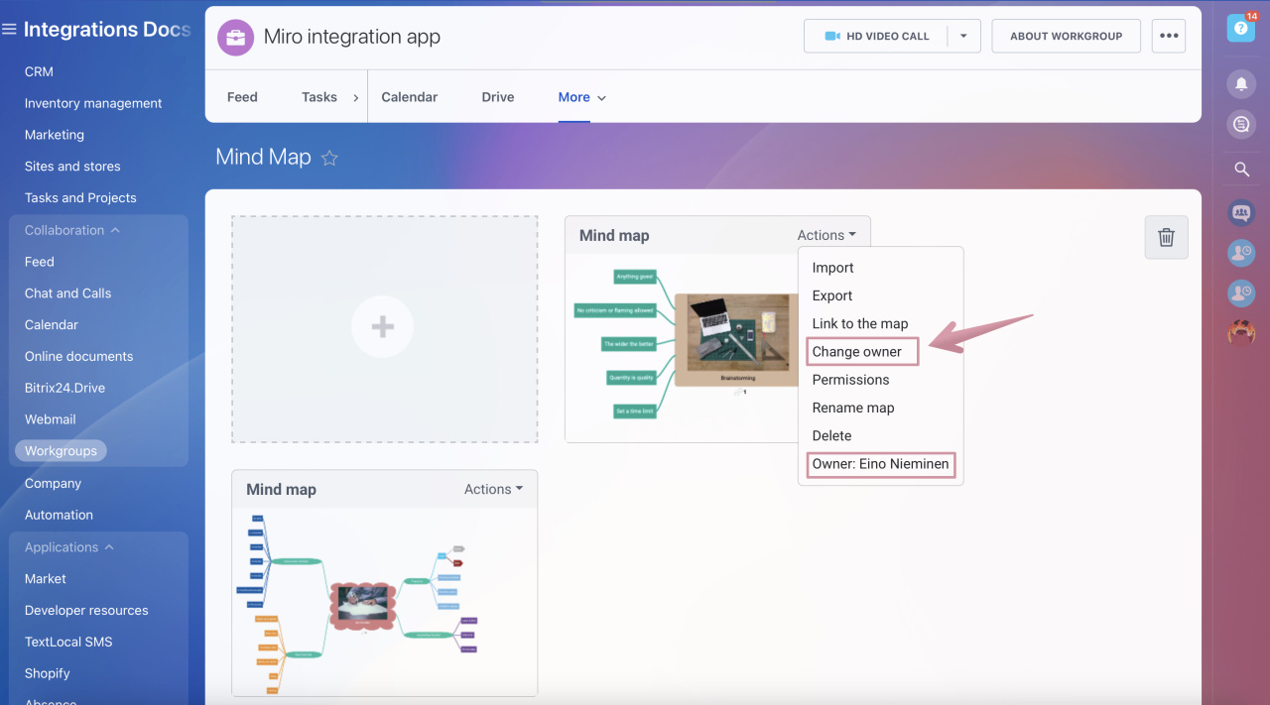Open Actions dropdown of lower Mind map card
This screenshot has width=1270, height=705.
click(493, 489)
